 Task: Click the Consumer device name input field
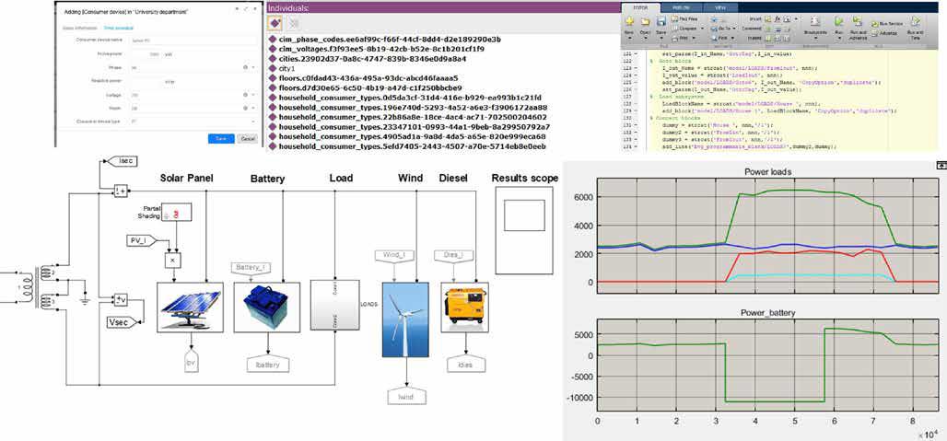click(193, 41)
